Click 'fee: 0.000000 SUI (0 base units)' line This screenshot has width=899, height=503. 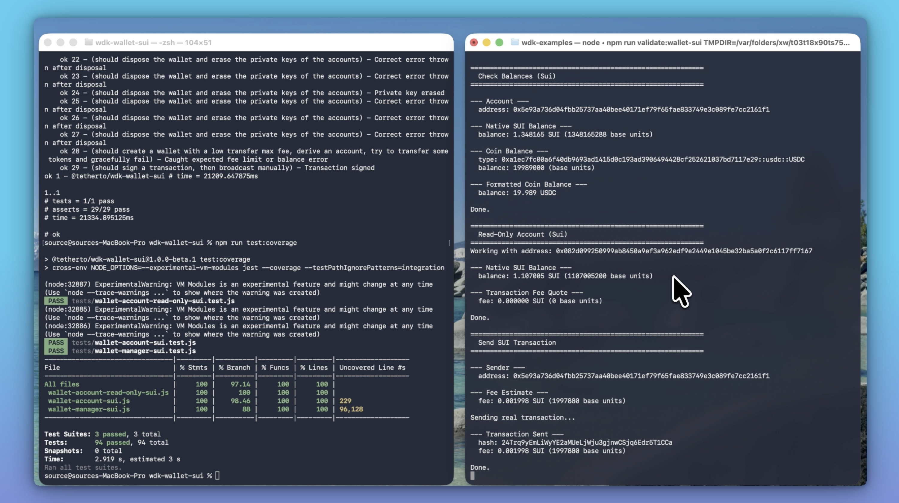pyautogui.click(x=540, y=301)
